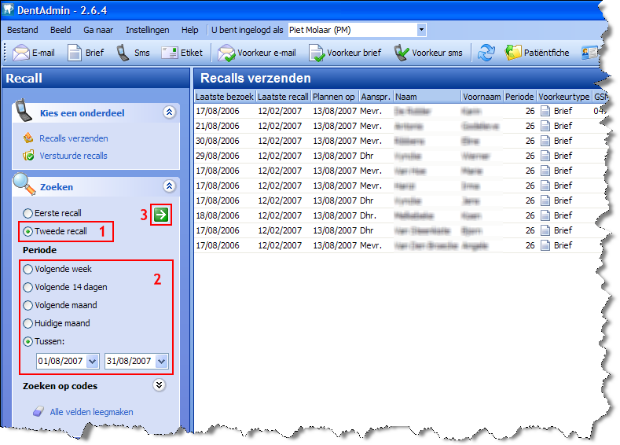Click the Sms phone toolbar icon
The height and width of the screenshot is (445, 620).
pyautogui.click(x=123, y=53)
